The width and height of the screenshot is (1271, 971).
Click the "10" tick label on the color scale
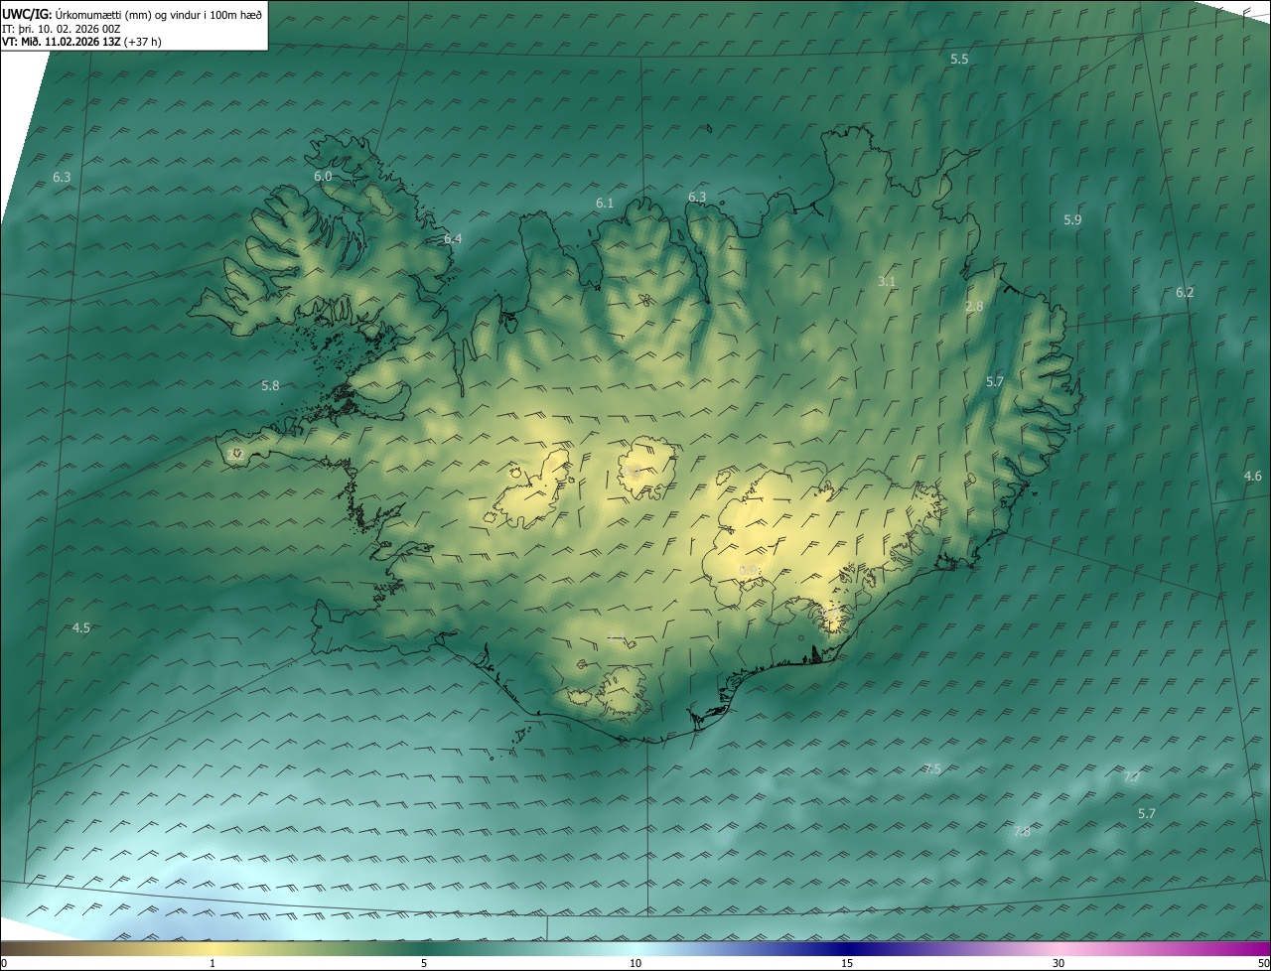(635, 963)
